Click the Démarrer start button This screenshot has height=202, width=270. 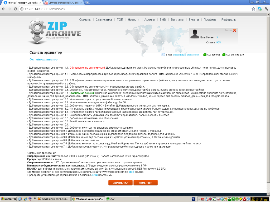9,199
